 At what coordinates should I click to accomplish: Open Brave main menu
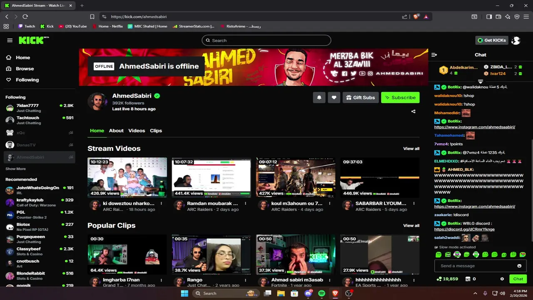click(x=526, y=17)
